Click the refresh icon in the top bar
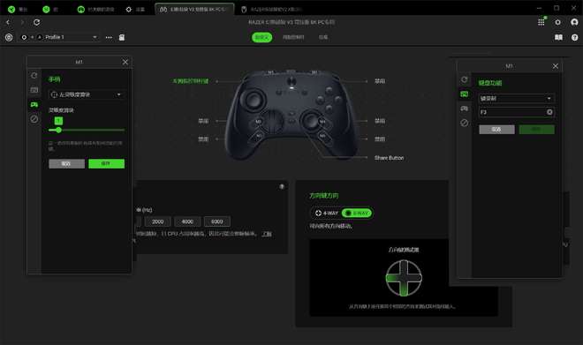Screen dimensions: 583x345 pos(36,22)
